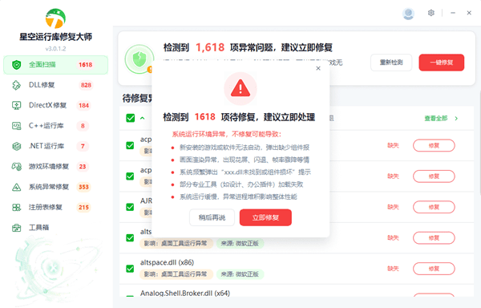Select the C++运行库 icon

17,126
